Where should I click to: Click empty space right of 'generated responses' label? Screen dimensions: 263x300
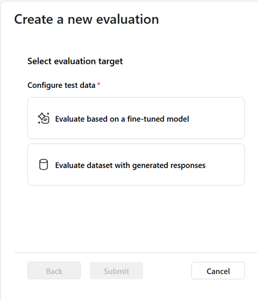coord(225,165)
